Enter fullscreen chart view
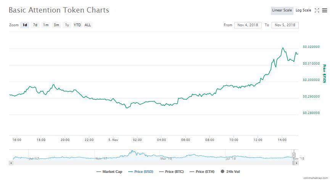 tap(317, 10)
